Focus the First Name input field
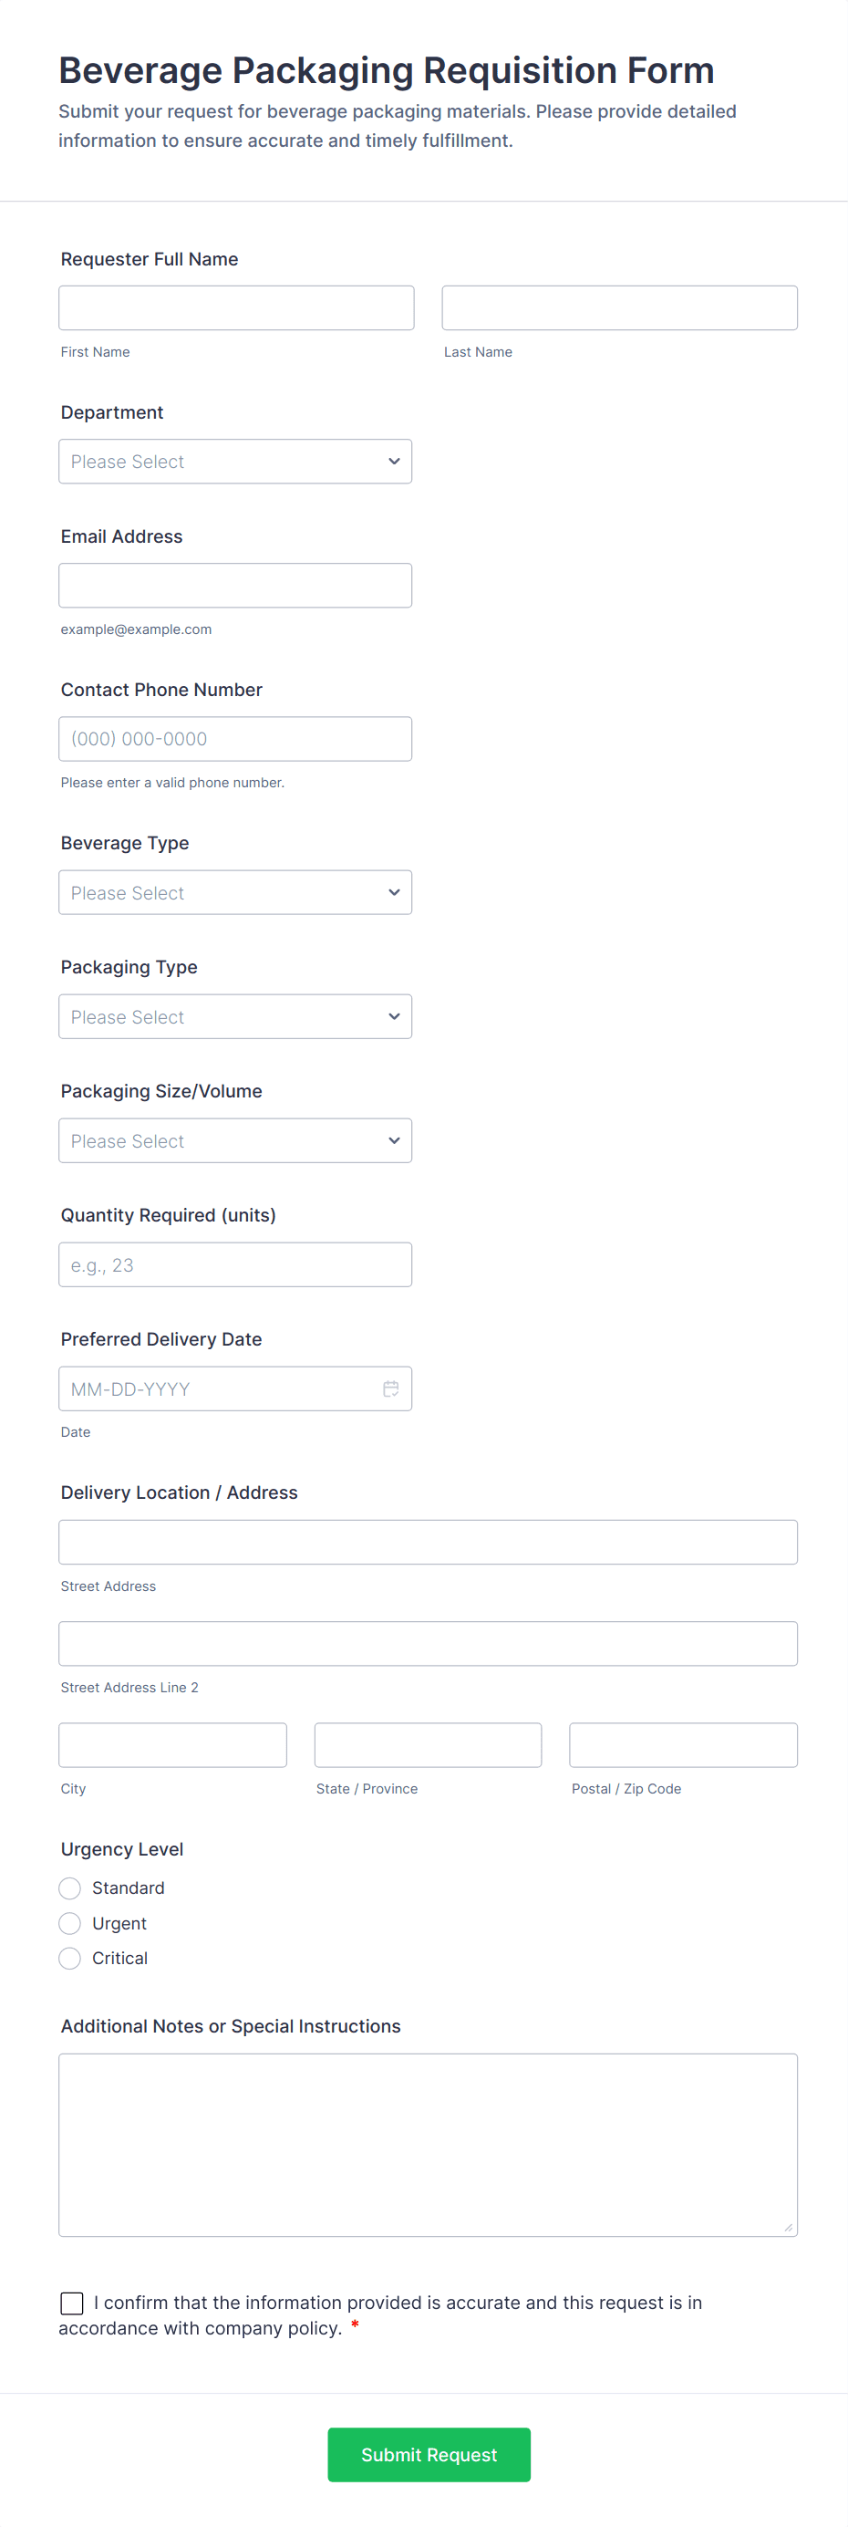The image size is (848, 2527). 236,308
